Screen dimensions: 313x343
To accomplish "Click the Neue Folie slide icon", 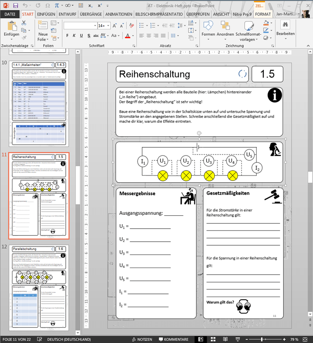I will pyautogui.click(x=43, y=25).
